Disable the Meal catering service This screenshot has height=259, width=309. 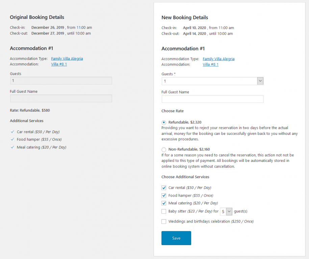[x=164, y=203]
